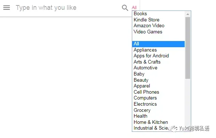Choose Home & Kitchen option
The height and width of the screenshot is (138, 216).
pos(158,122)
